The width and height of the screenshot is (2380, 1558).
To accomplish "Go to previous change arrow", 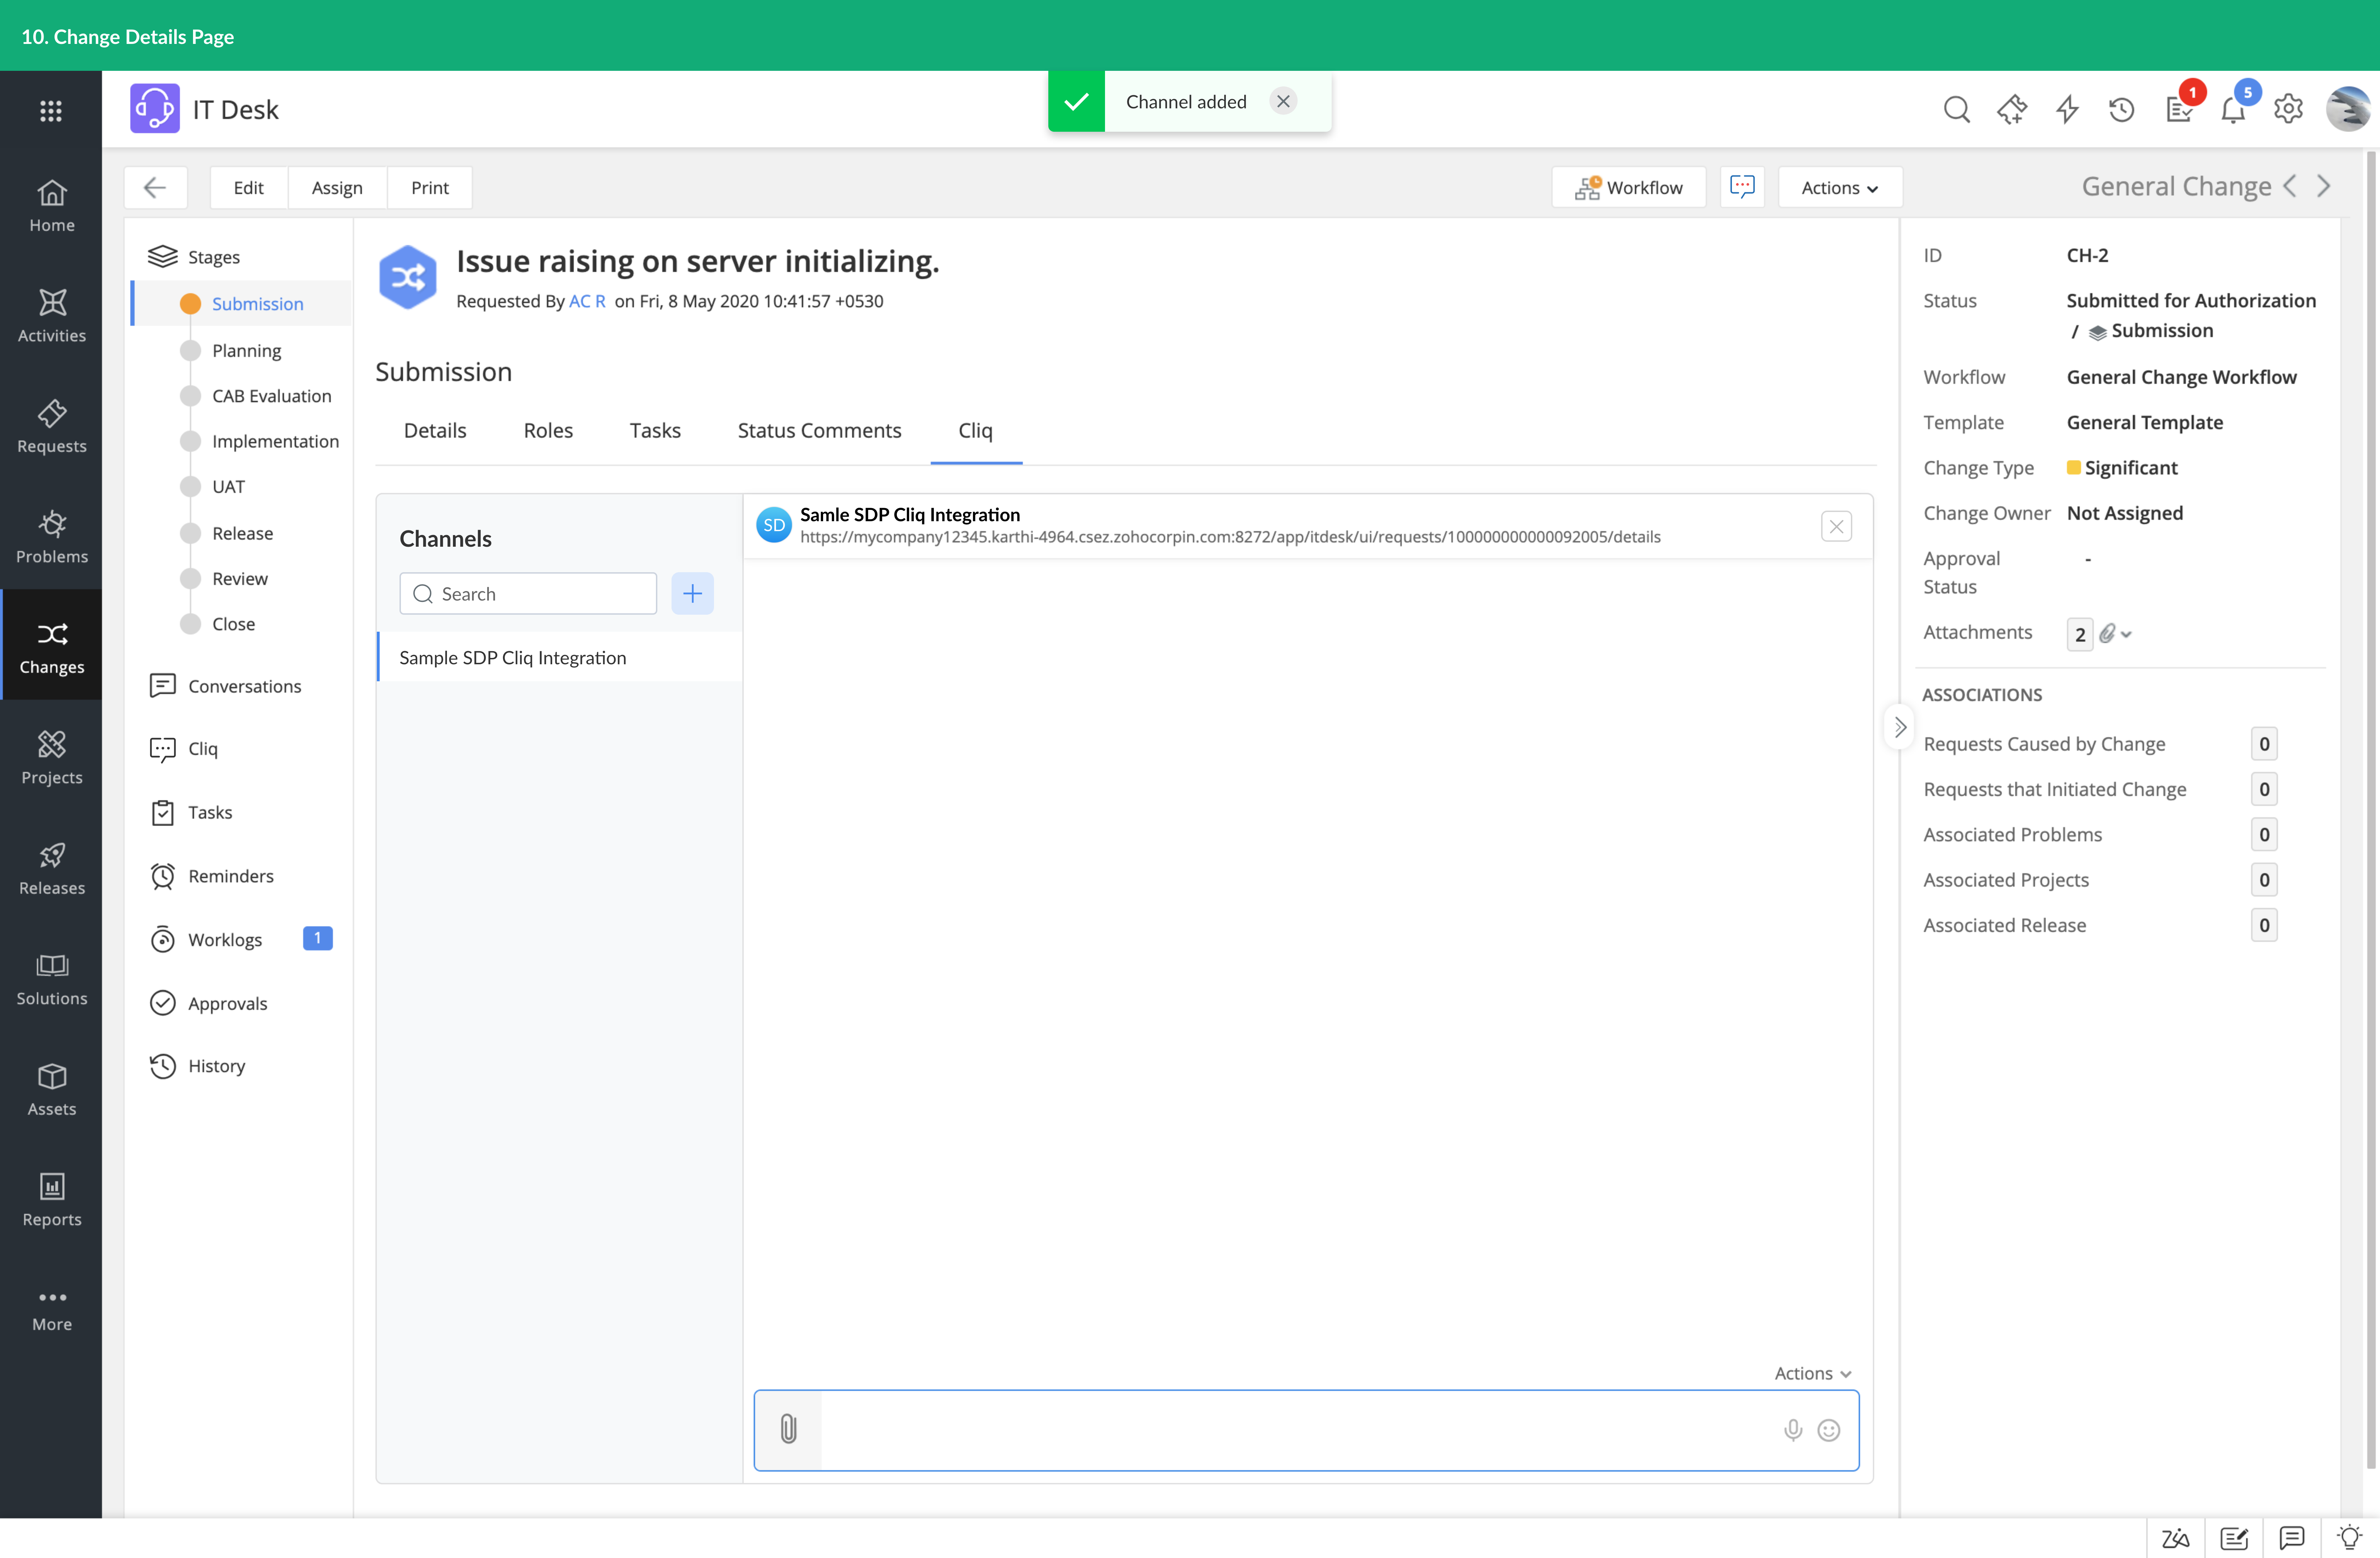I will 2290,186.
